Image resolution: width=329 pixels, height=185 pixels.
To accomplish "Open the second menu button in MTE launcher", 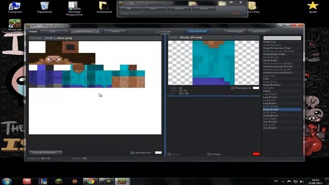I will pos(154,9).
